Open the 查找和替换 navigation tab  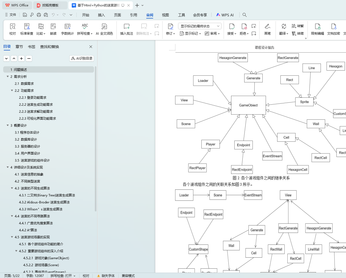click(50, 47)
